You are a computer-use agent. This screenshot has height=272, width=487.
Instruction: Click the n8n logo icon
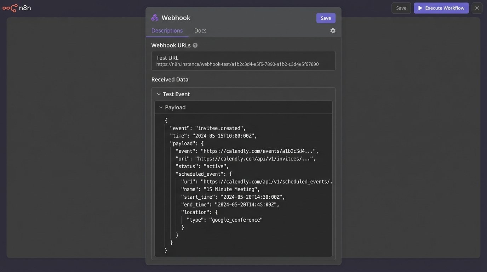point(10,8)
